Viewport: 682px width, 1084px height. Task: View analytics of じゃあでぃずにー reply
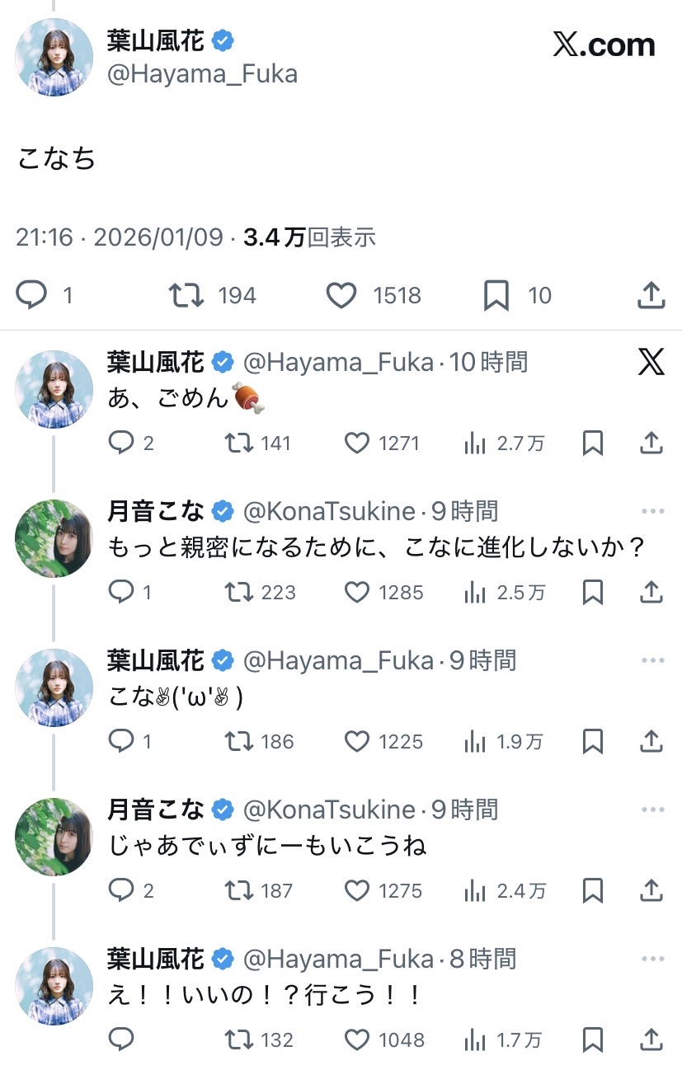tap(475, 891)
